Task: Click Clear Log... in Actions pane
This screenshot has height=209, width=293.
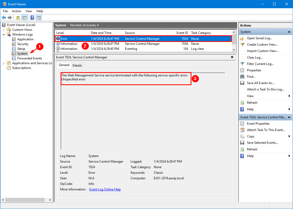Action: pyautogui.click(x=255, y=58)
